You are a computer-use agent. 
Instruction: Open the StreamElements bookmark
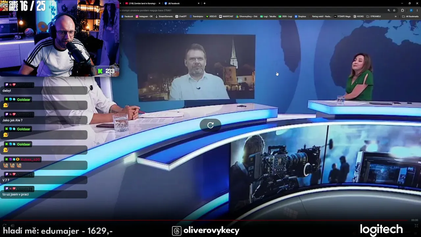coord(164,16)
